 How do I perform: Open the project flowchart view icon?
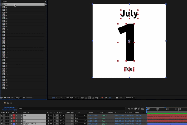[x=46, y=4]
